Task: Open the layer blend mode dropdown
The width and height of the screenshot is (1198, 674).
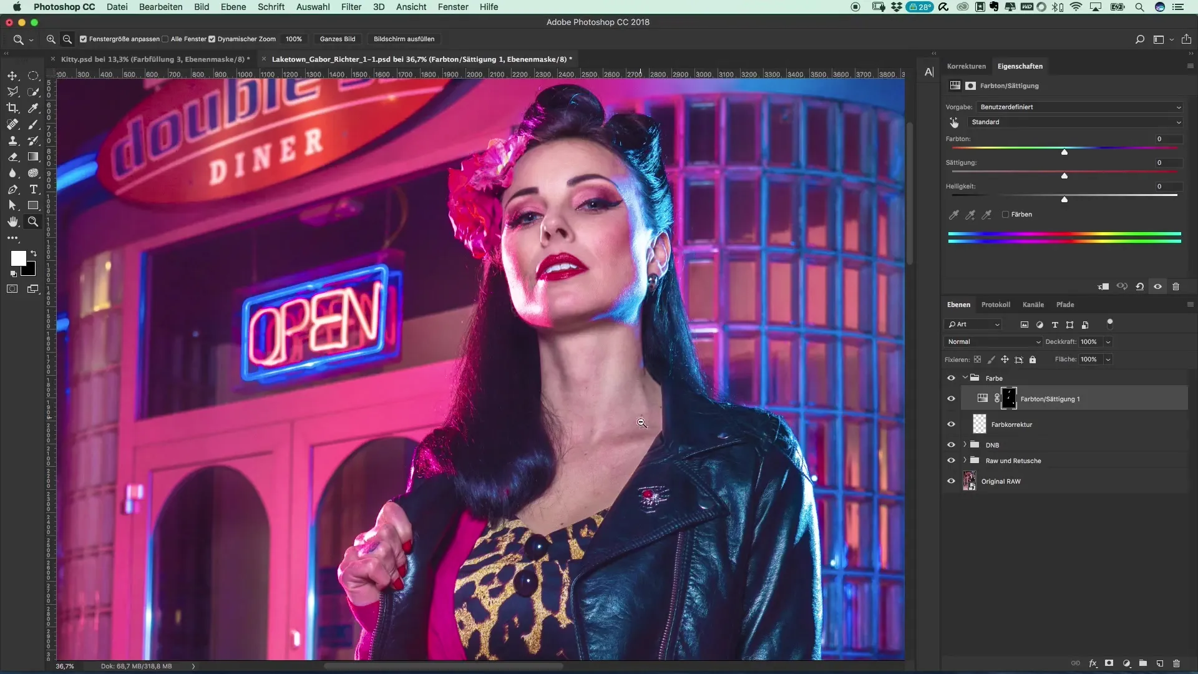Action: pos(993,342)
